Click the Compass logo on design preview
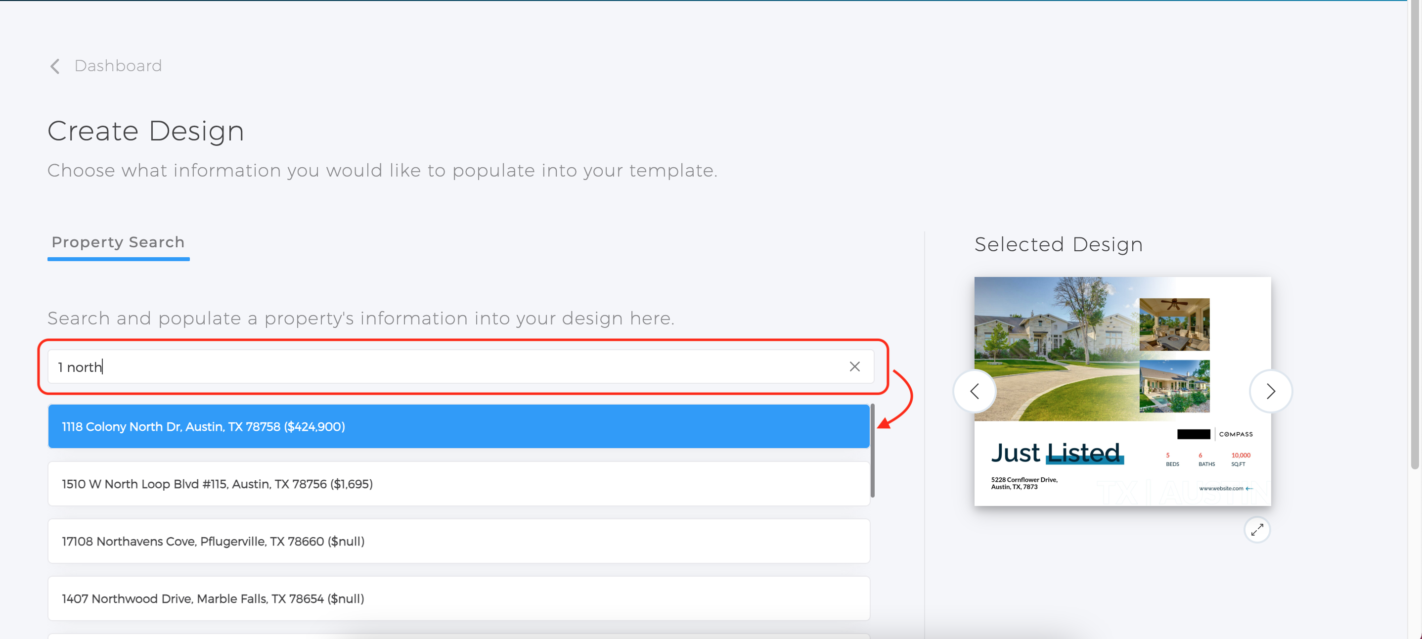The width and height of the screenshot is (1422, 639). (1236, 434)
